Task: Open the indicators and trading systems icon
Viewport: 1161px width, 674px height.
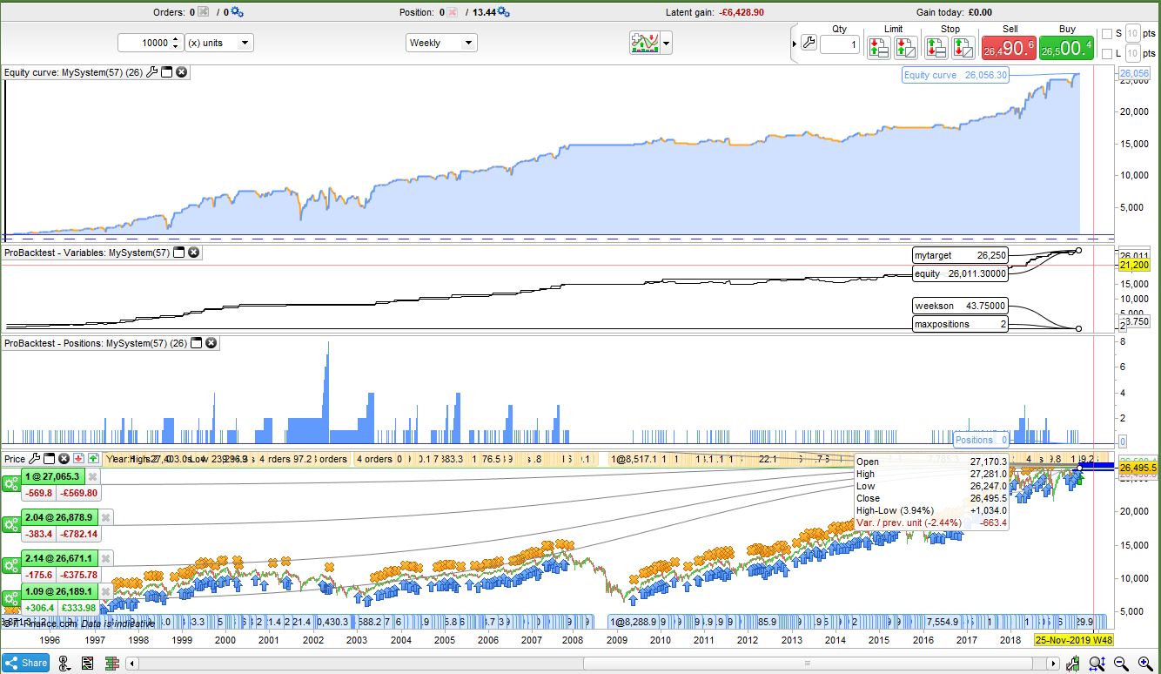Action: pyautogui.click(x=644, y=43)
